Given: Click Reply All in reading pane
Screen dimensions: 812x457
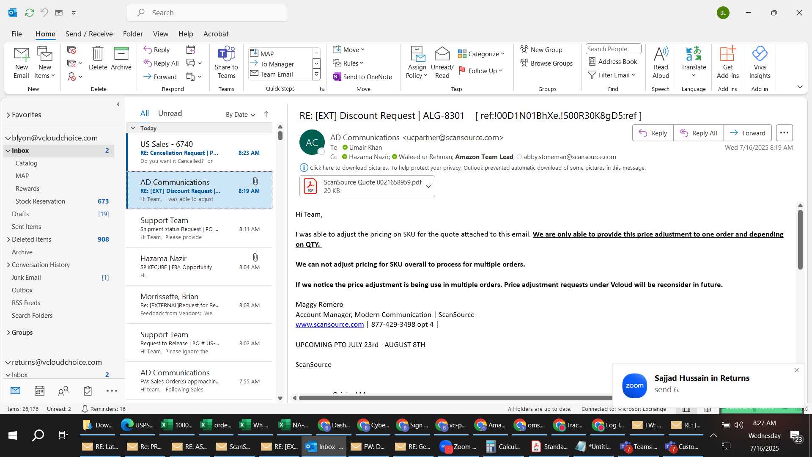Looking at the screenshot, I should pyautogui.click(x=698, y=133).
